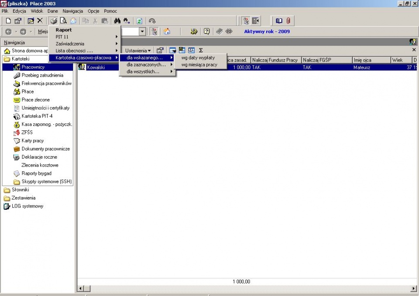Open properties icon next to new document
The height and width of the screenshot is (296, 419).
(18, 21)
